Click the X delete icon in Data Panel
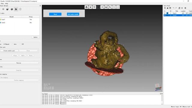This screenshot has width=192, height=108. 182,8
